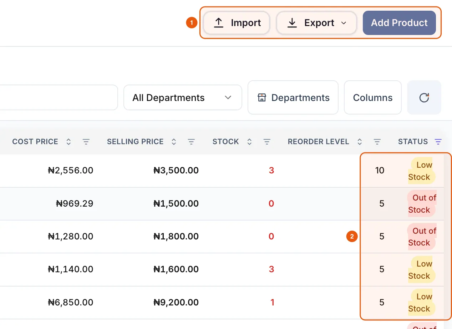452x329 pixels.
Task: Select the cost price ₦1,280.00 cell
Action: click(71, 237)
